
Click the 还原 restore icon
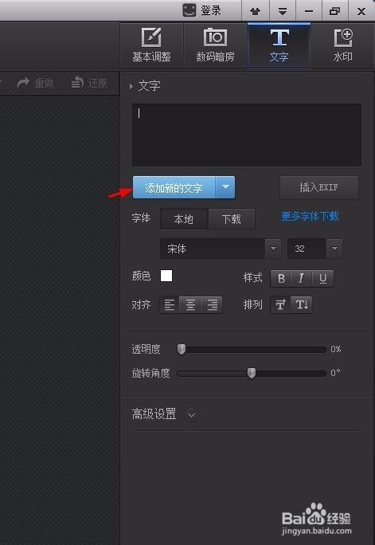pos(77,82)
